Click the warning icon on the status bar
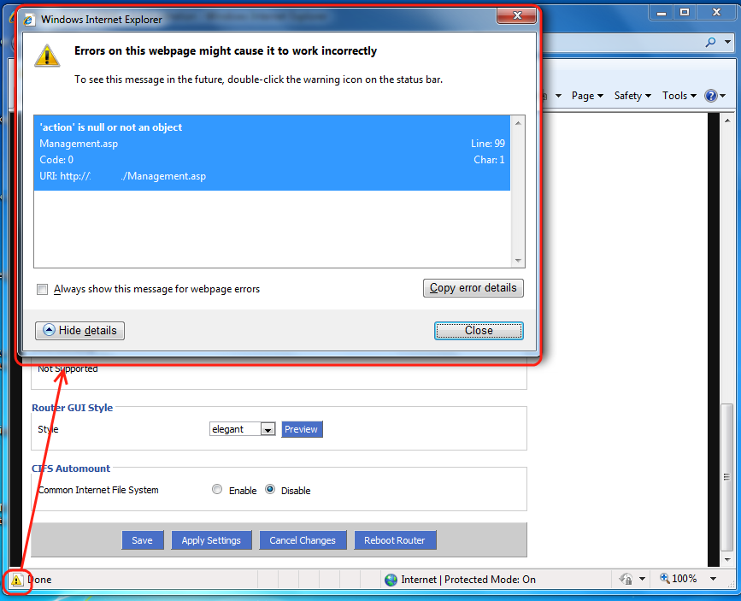Viewport: 741px width, 601px height. 16,580
